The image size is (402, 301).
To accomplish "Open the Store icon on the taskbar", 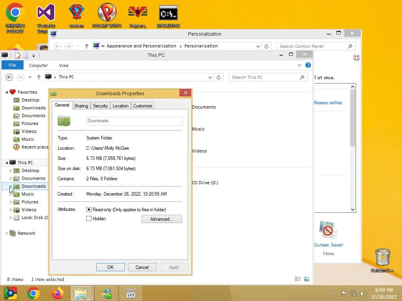I will (x=131, y=293).
